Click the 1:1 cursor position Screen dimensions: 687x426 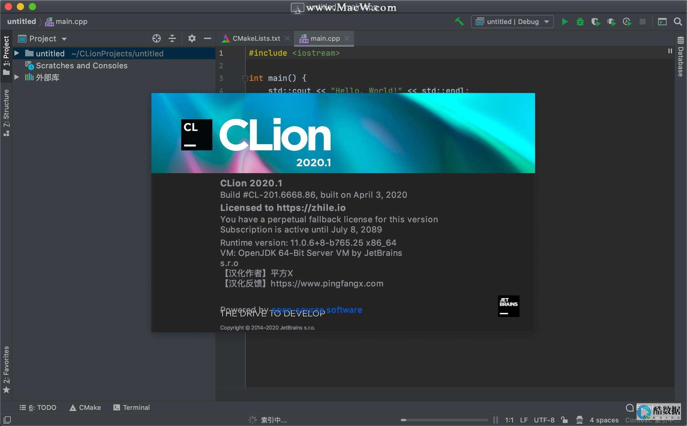coord(509,420)
